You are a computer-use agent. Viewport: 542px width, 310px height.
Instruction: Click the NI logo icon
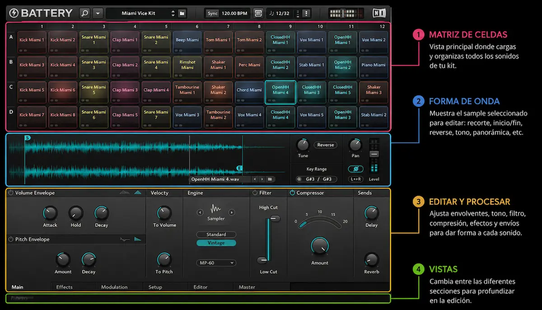point(379,13)
